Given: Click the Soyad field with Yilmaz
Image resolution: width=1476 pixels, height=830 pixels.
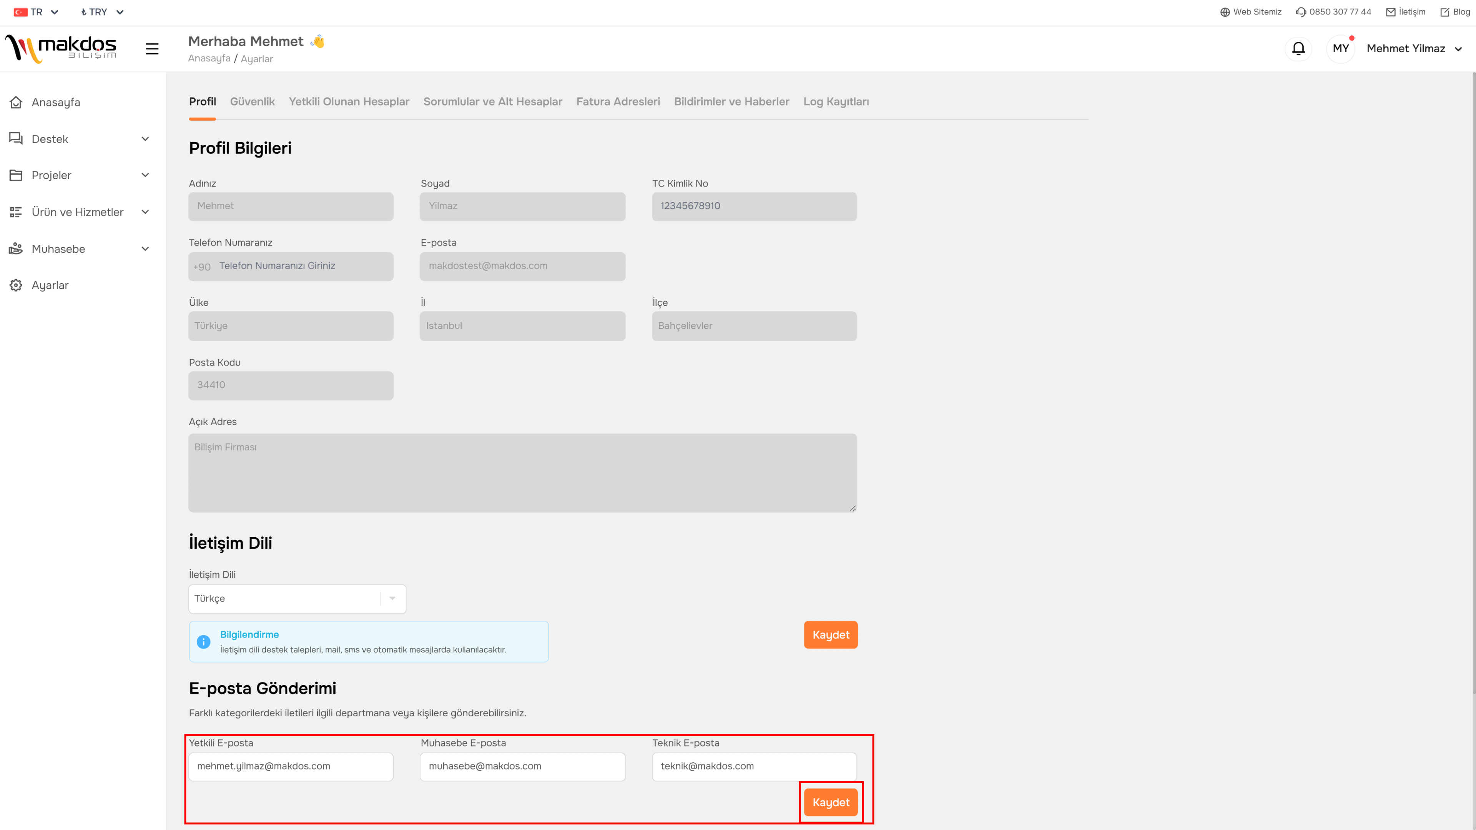Looking at the screenshot, I should pos(523,206).
